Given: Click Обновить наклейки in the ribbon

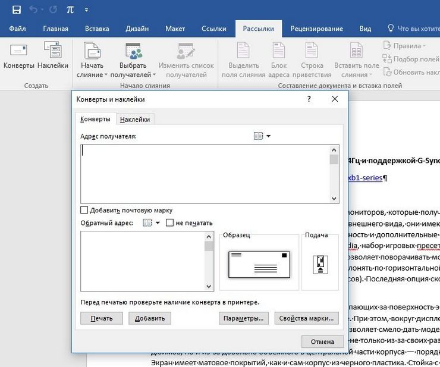Looking at the screenshot, I should [x=411, y=72].
